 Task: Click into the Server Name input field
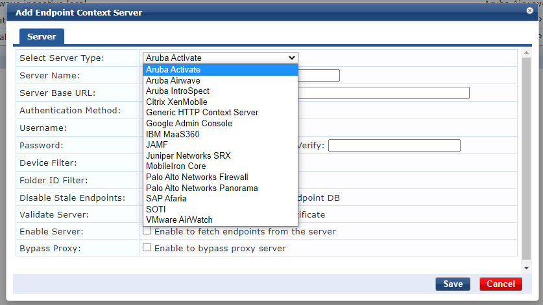(319, 75)
